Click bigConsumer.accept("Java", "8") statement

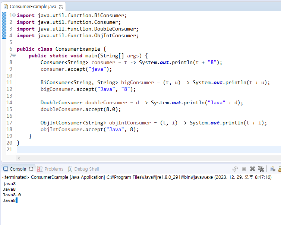tap(88, 89)
